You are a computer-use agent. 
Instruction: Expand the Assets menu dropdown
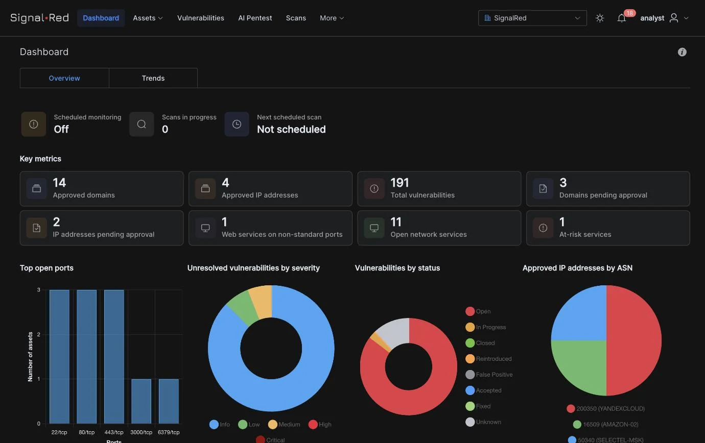pos(148,18)
